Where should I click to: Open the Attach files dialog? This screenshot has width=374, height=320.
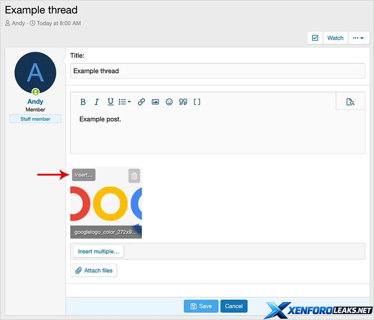pyautogui.click(x=94, y=271)
